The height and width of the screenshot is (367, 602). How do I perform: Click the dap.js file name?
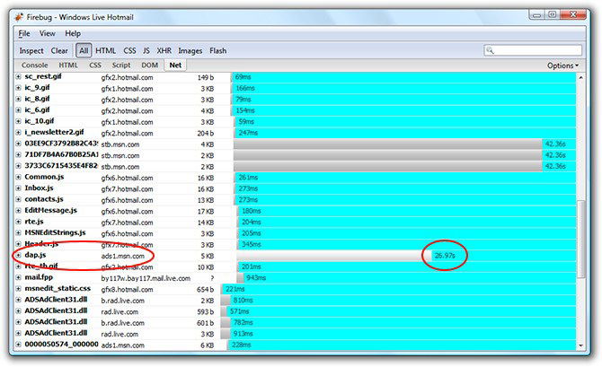pos(35,255)
